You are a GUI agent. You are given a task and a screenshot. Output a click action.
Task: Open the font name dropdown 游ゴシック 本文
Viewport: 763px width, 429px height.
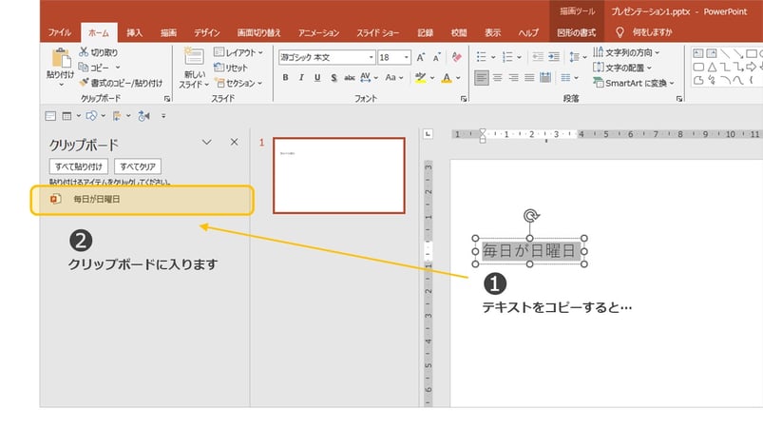click(x=371, y=57)
